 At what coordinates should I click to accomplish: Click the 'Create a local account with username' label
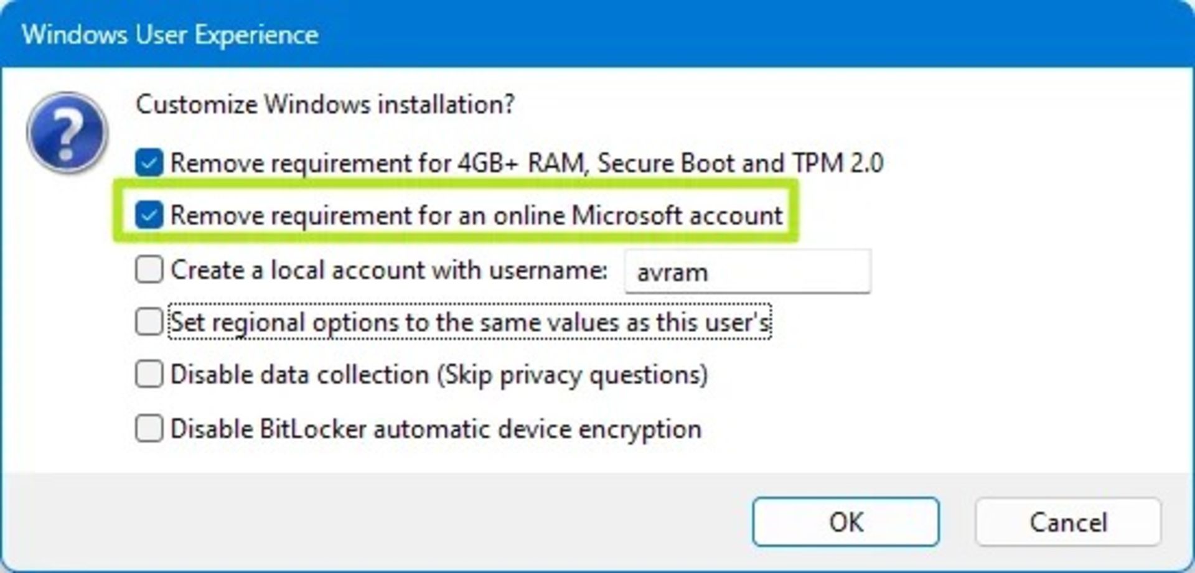389,270
